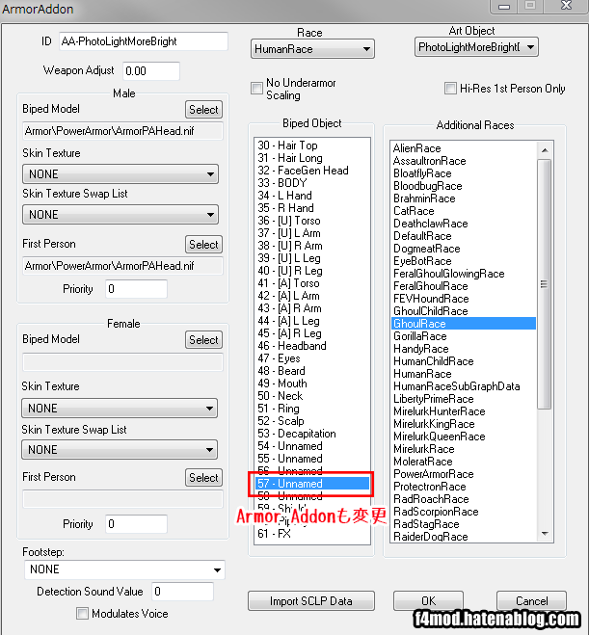Click down arrow of Additional Races scrollbar
Screen dimensions: 589x635
(545, 534)
